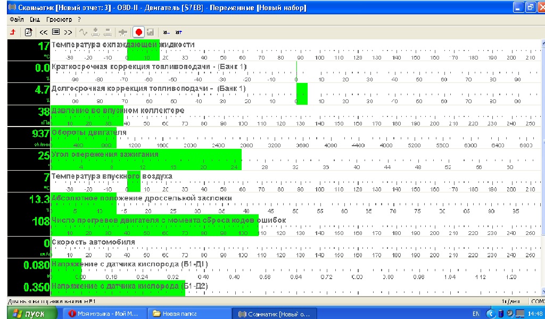Viewport: 545px width, 319px height.
Task: Open the notepad report icon
Action: [x=28, y=32]
